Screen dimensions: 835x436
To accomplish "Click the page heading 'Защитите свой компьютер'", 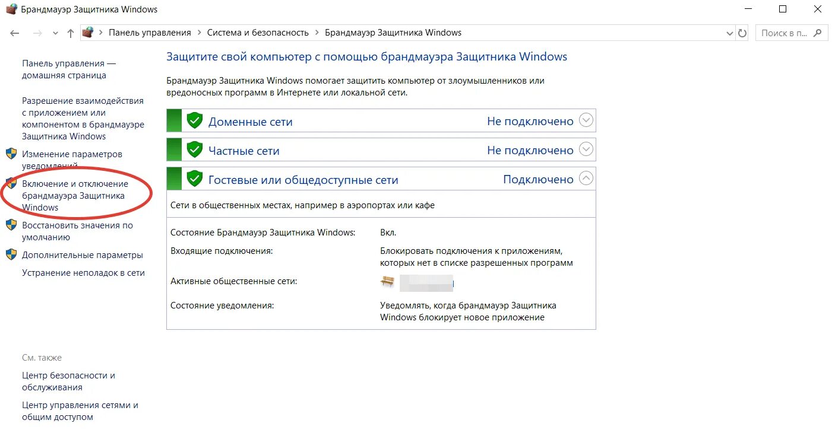I will coord(366,57).
